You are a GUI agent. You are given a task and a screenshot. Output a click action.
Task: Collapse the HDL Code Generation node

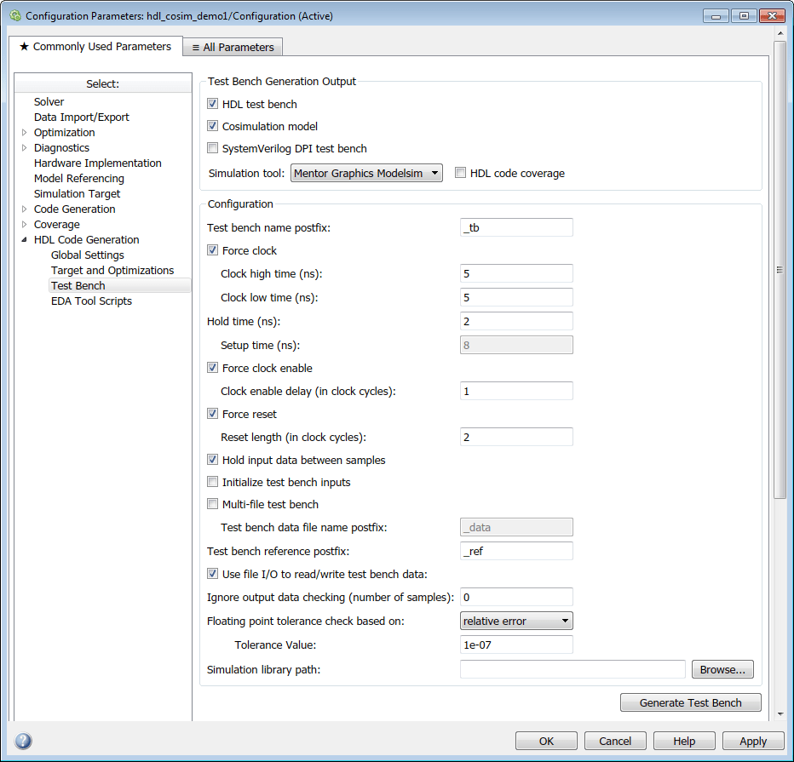click(25, 240)
